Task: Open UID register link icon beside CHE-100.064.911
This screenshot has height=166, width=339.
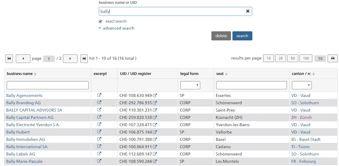Action: pyautogui.click(x=155, y=147)
